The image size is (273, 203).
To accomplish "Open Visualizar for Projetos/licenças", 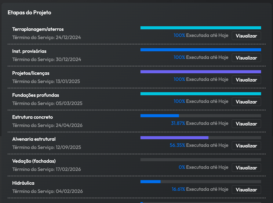I will click(x=246, y=80).
